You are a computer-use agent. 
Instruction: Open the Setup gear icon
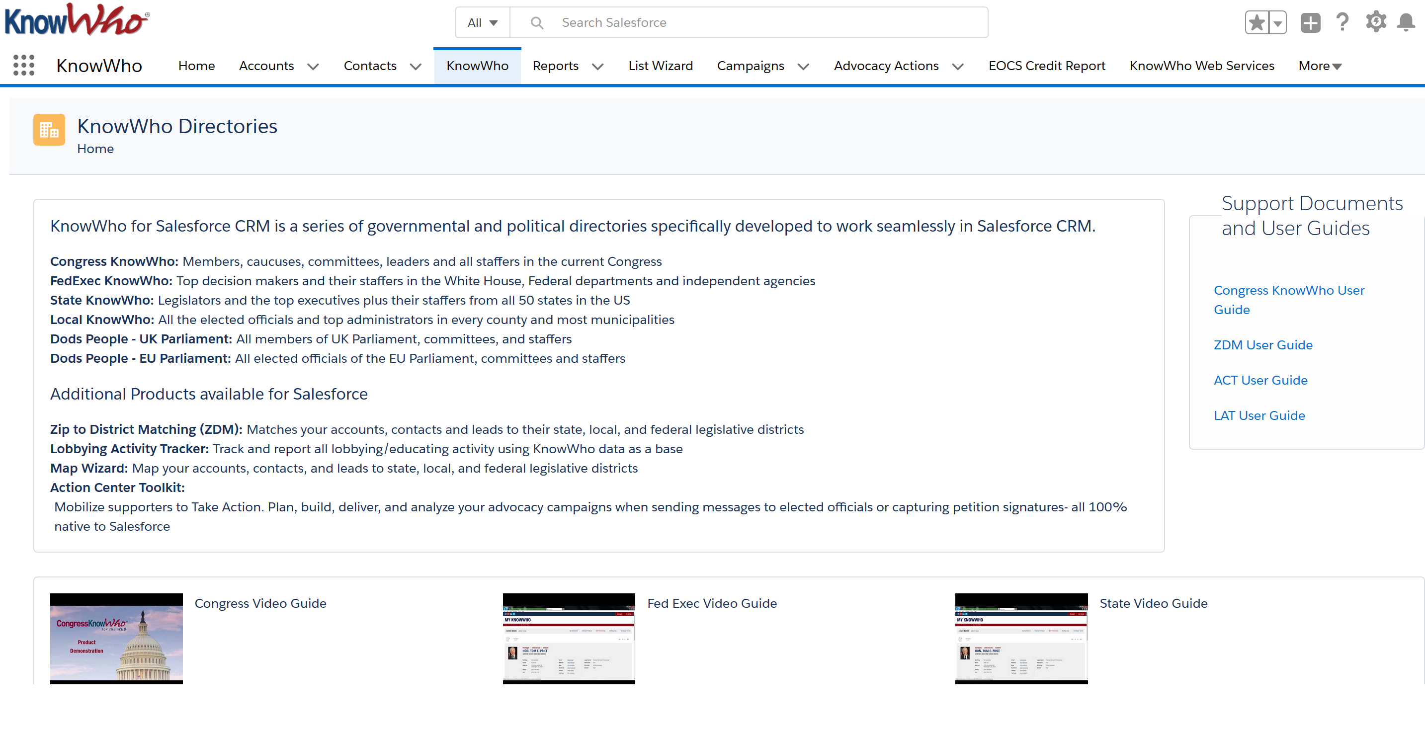1375,22
